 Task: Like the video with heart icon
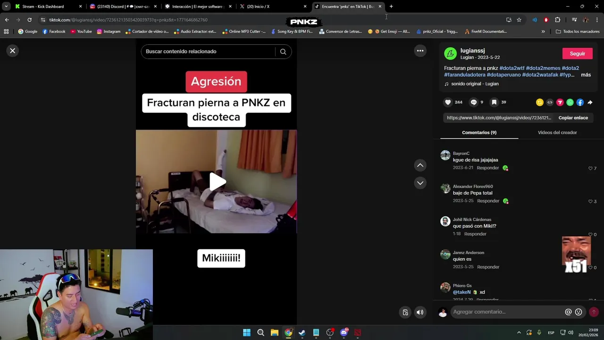(x=448, y=102)
